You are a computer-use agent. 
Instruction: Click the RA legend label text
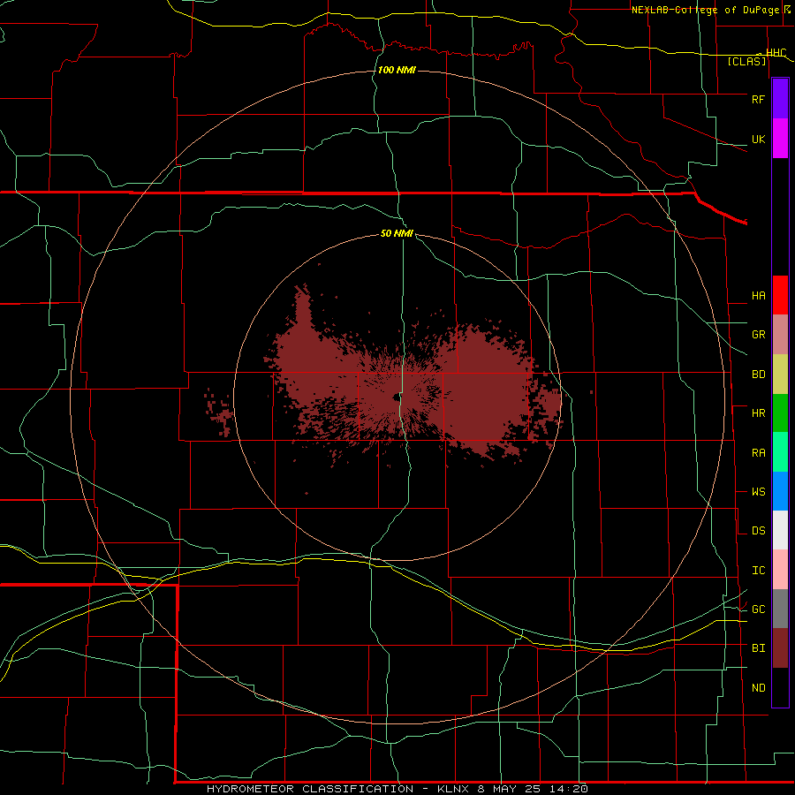point(758,453)
